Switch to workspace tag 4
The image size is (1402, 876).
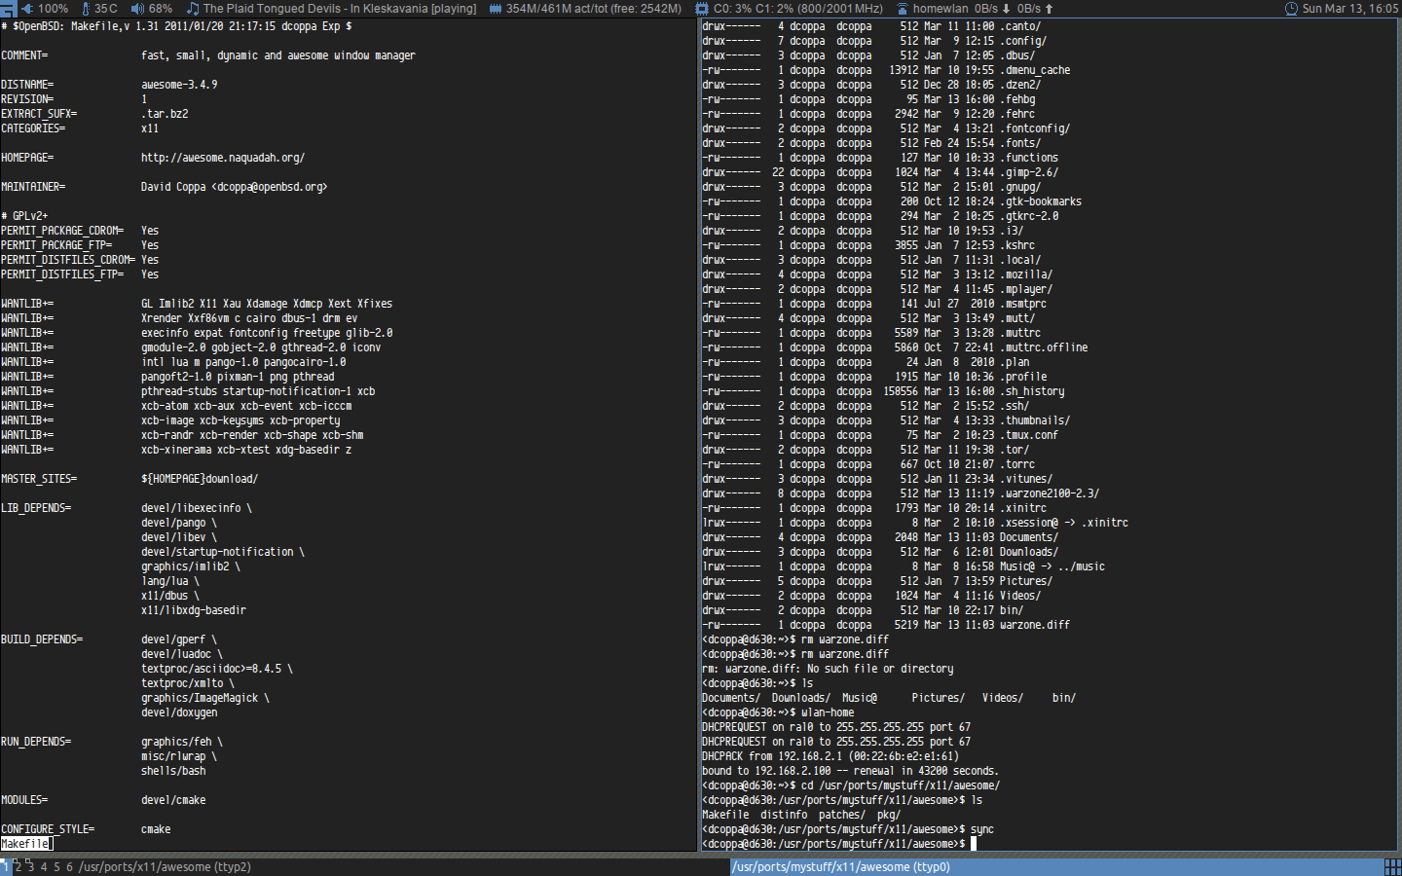43,866
